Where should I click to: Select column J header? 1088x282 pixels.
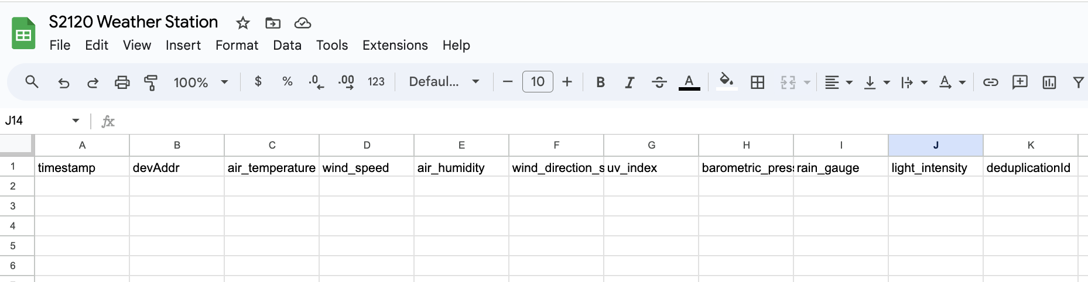(936, 145)
